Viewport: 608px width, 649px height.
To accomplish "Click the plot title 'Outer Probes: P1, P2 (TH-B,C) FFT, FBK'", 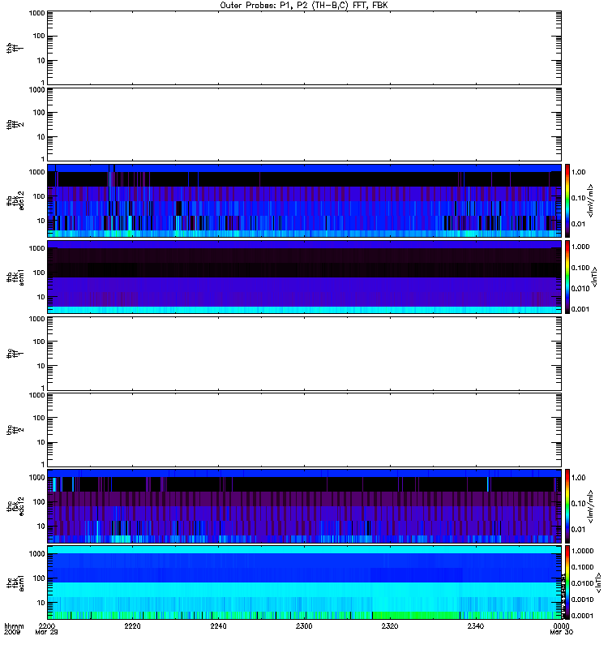I will point(304,6).
